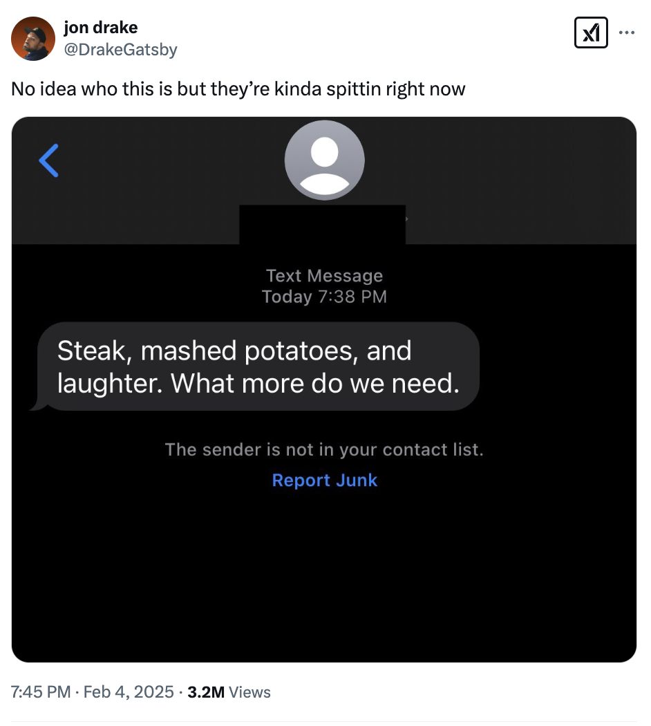Image resolution: width=651 pixels, height=726 pixels.
Task: Expand the small chevron beside the redacted name
Action: 408,218
